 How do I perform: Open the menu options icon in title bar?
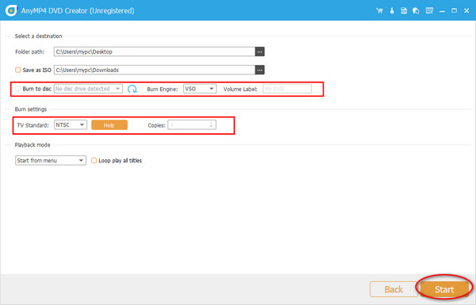[x=429, y=11]
